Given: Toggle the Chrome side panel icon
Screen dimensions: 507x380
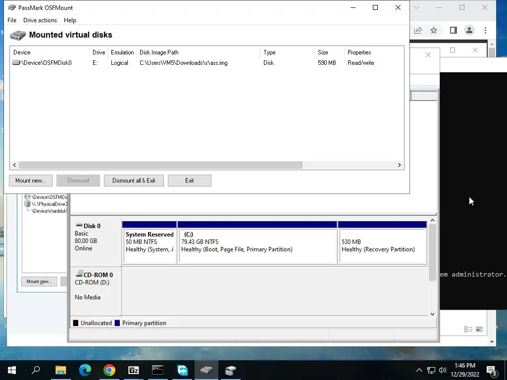Looking at the screenshot, I should point(454,30).
